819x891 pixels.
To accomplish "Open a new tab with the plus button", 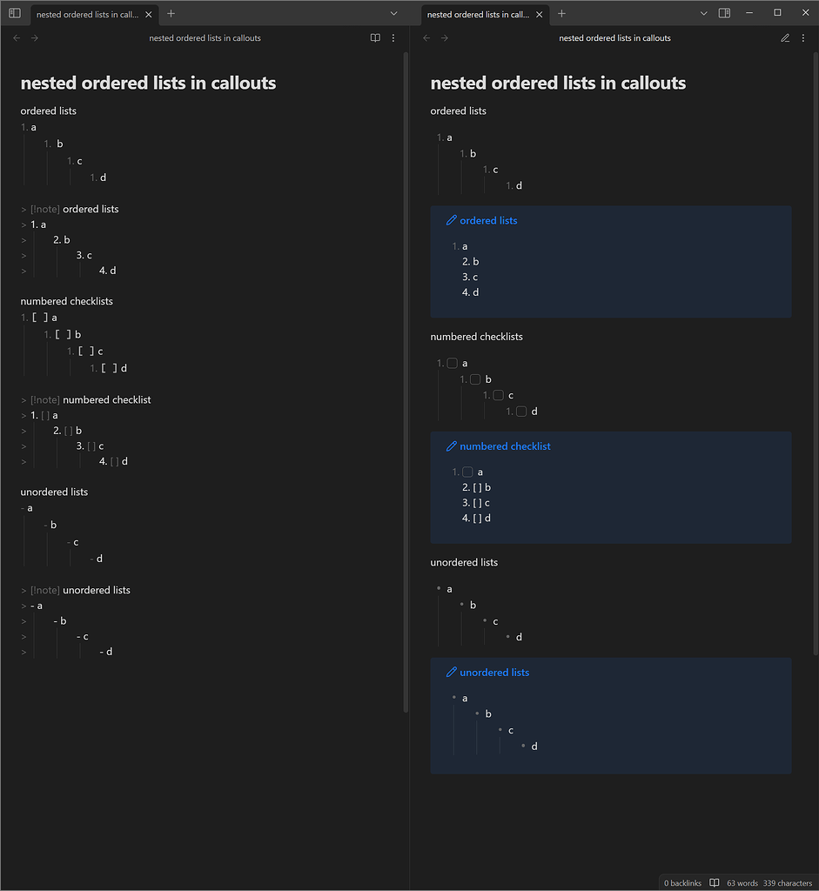I will coord(169,12).
